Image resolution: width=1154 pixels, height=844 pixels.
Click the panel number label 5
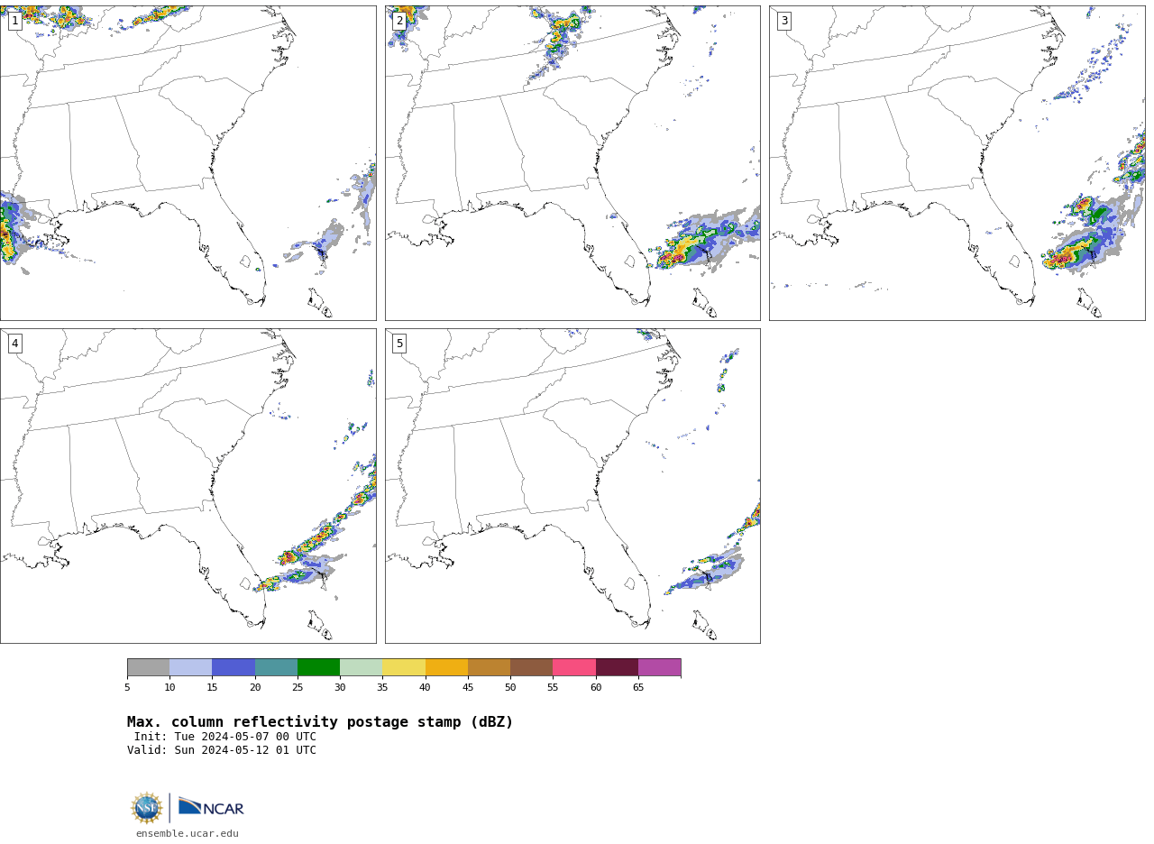point(399,344)
